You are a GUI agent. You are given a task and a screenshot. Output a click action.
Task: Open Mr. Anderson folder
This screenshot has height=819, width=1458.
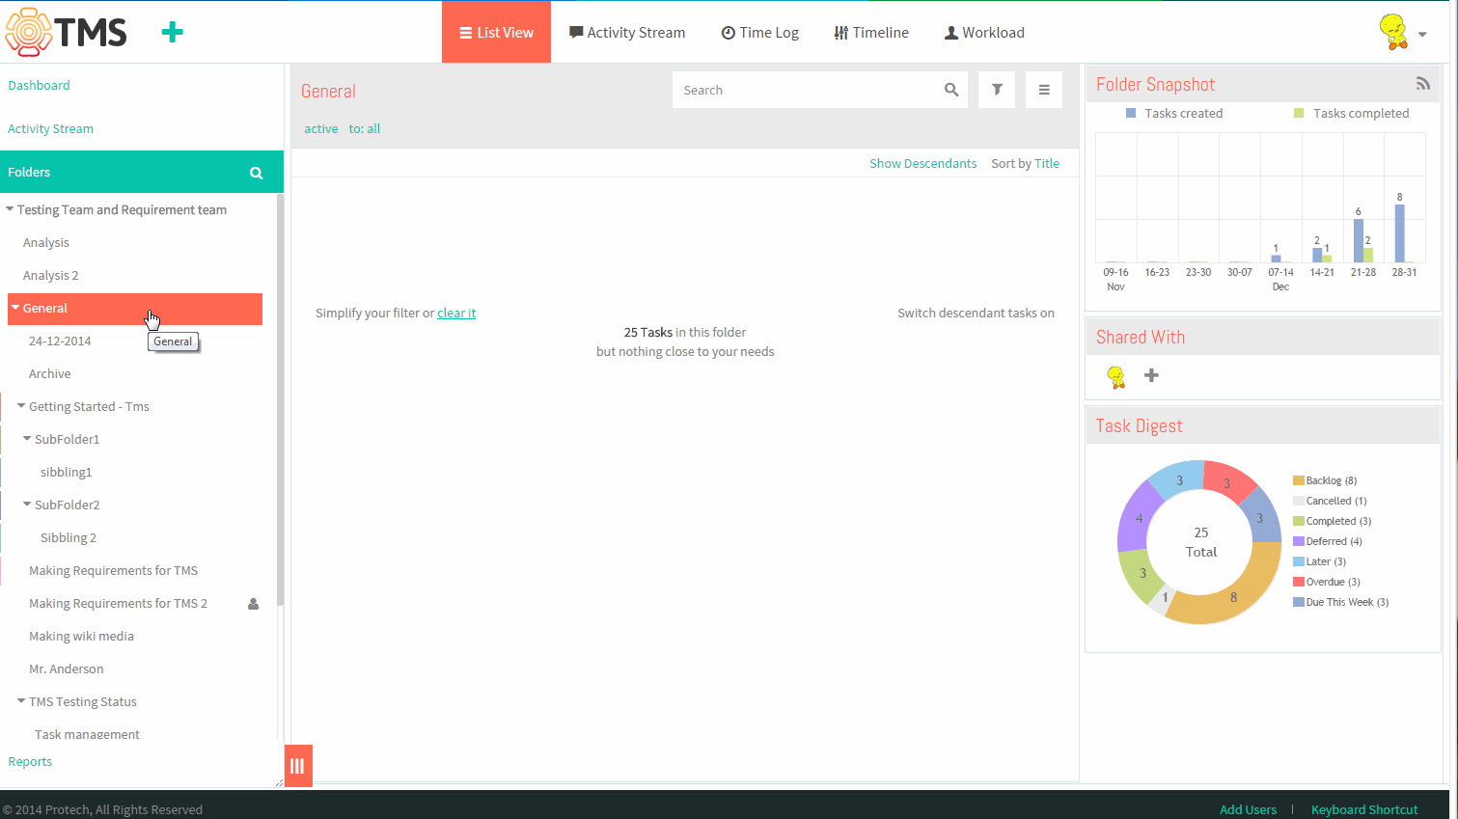66,669
